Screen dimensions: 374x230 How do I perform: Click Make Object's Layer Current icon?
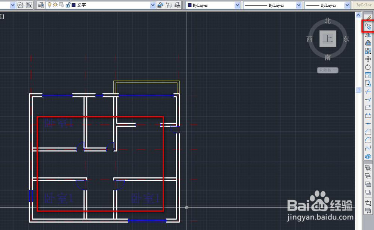[160, 5]
